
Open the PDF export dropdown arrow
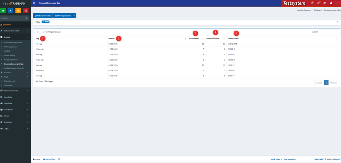74,16
